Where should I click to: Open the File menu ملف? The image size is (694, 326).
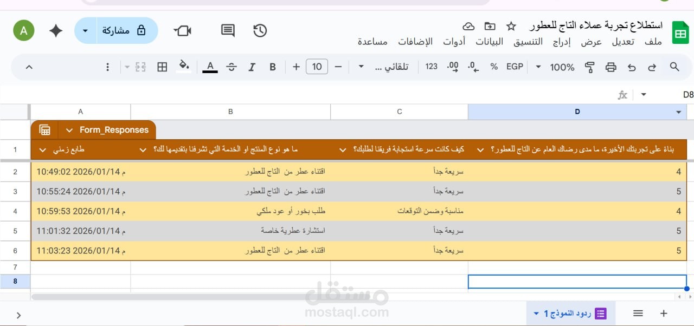[653, 42]
